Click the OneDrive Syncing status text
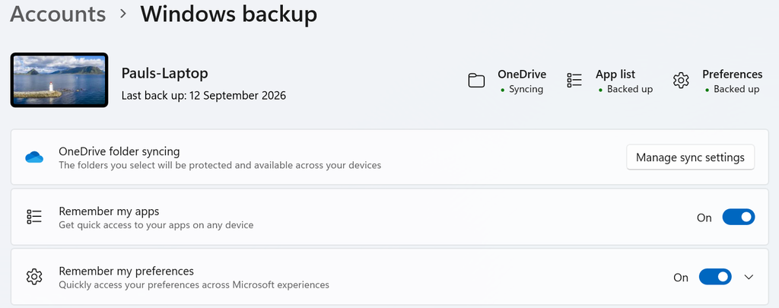The width and height of the screenshot is (779, 308). (522, 90)
